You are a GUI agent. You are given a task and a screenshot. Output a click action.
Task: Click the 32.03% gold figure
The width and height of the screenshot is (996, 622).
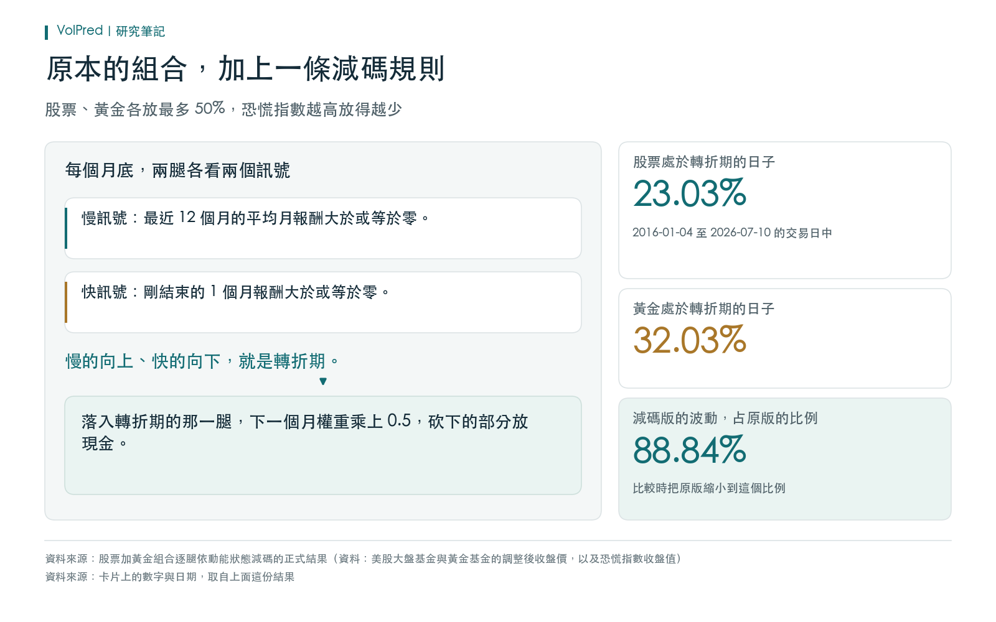pyautogui.click(x=690, y=341)
